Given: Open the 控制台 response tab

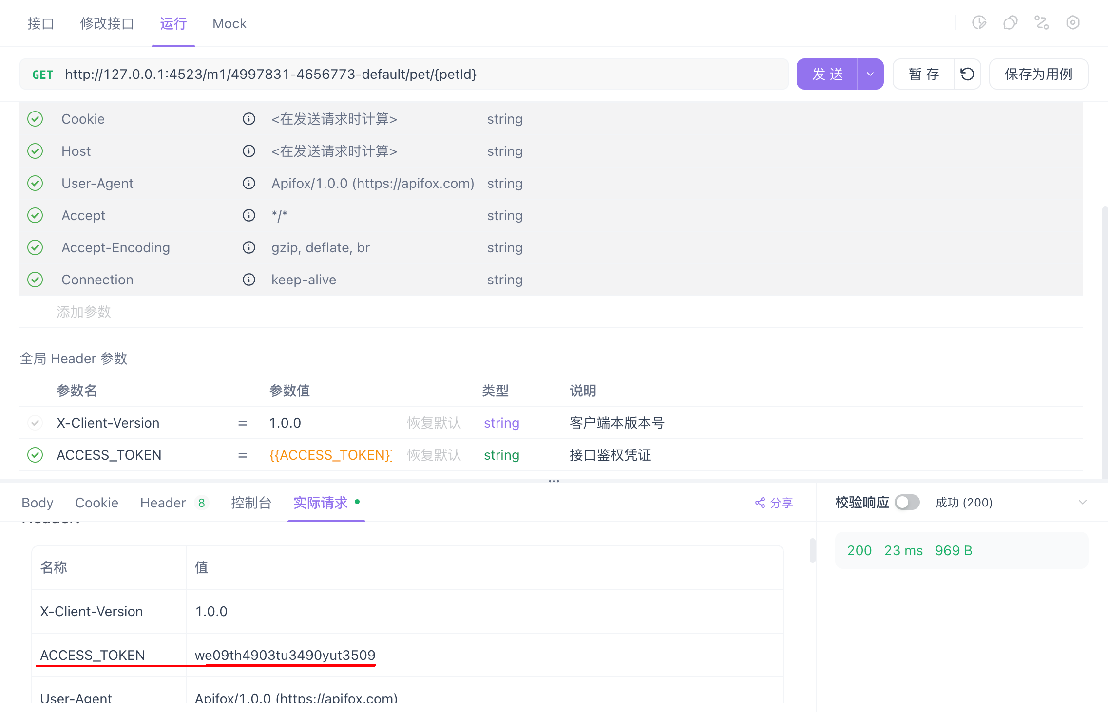Looking at the screenshot, I should point(251,503).
